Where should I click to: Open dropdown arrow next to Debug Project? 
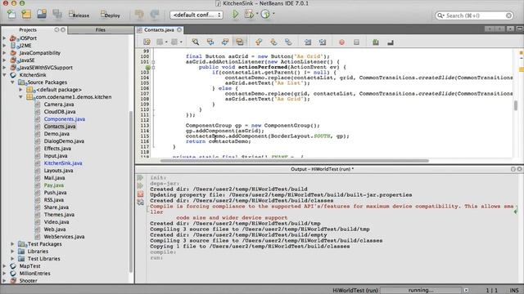pyautogui.click(x=257, y=14)
